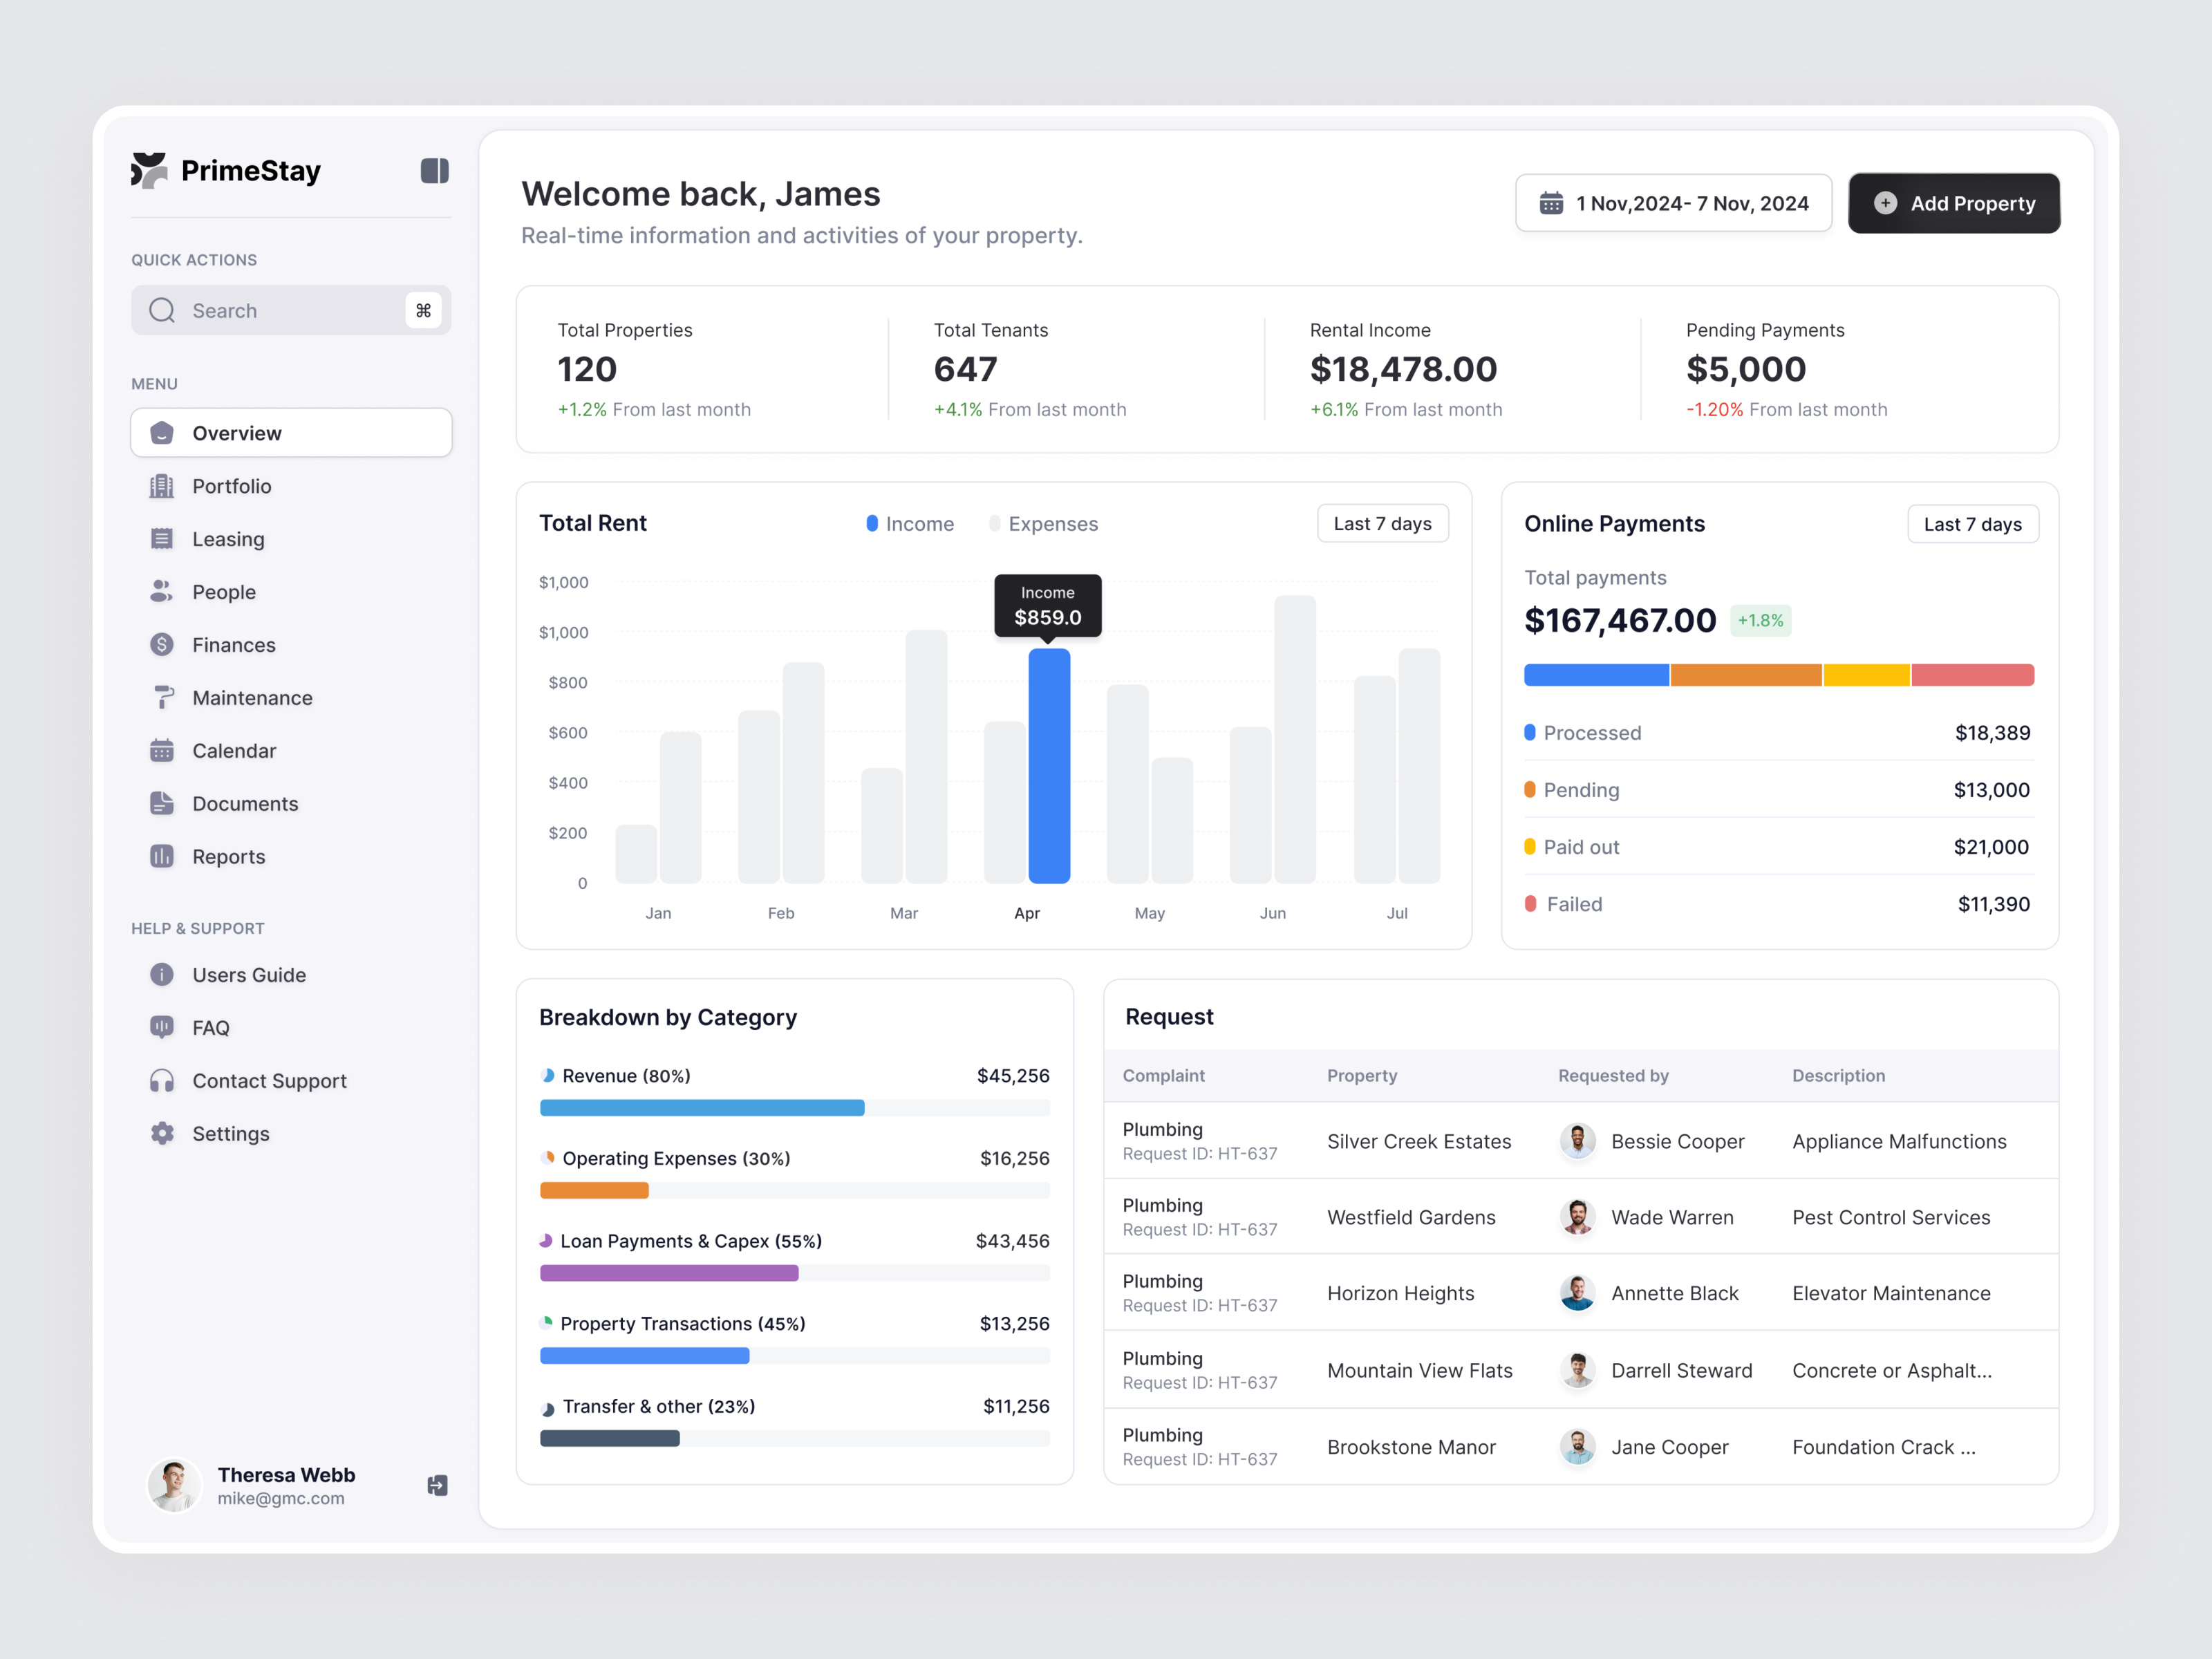Open Contact Support with the headset icon

161,1080
